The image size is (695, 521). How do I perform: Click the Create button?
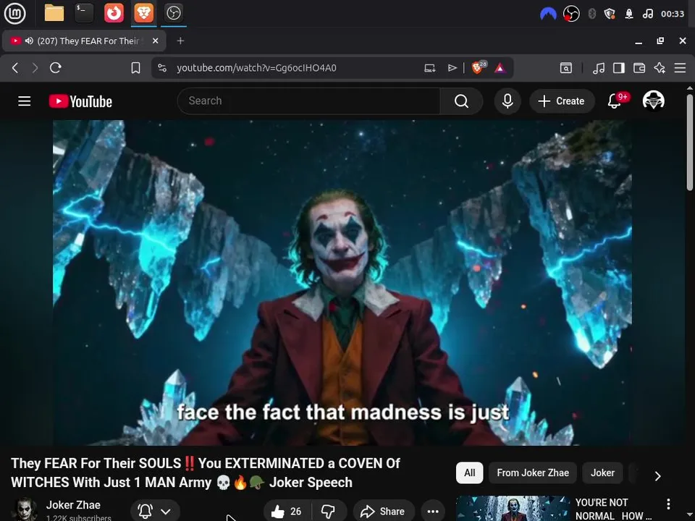tap(562, 101)
